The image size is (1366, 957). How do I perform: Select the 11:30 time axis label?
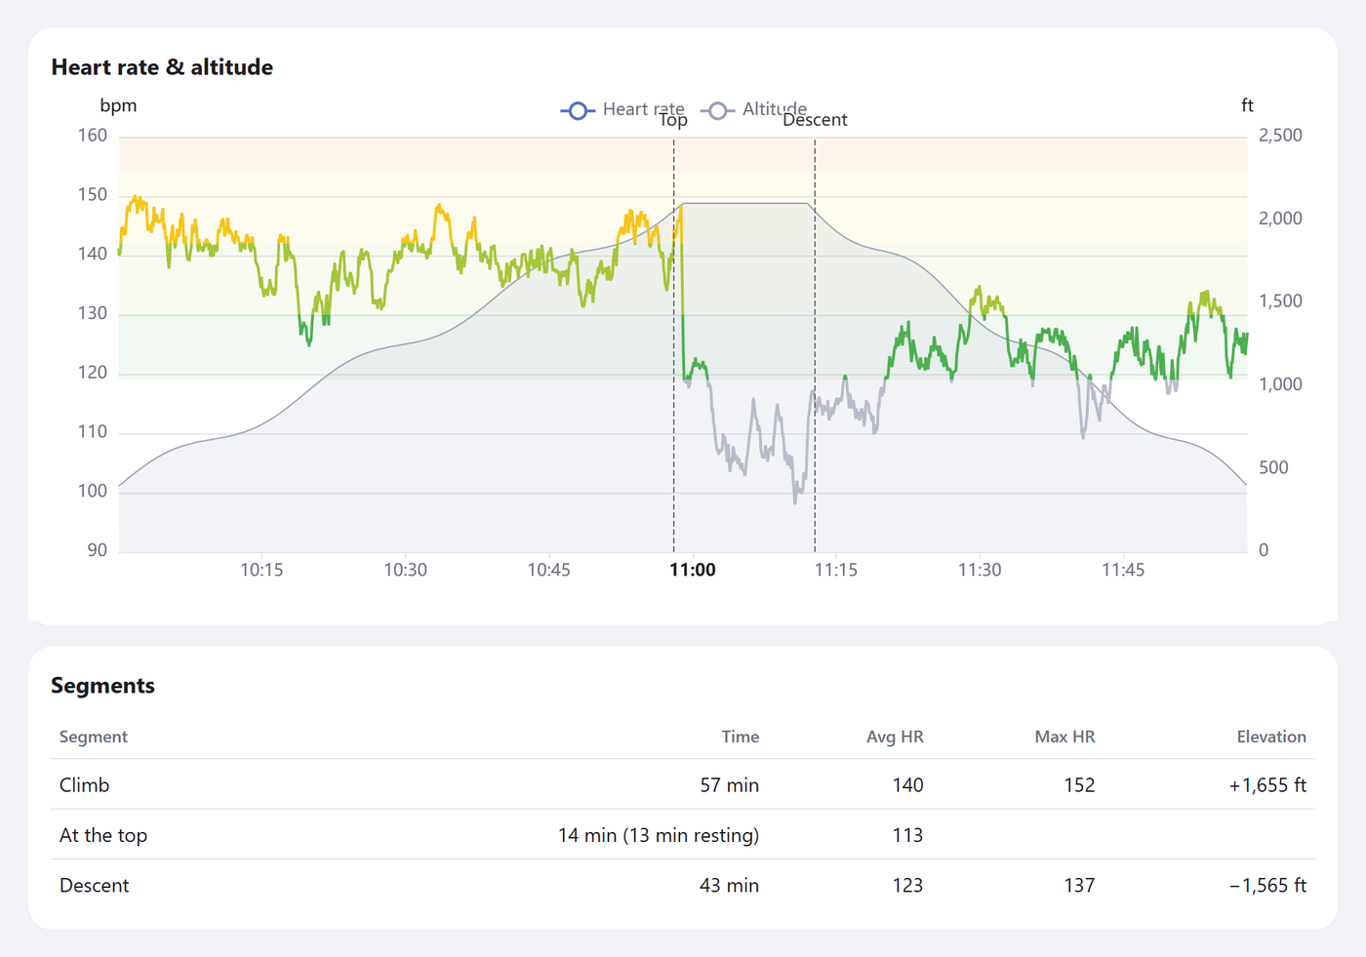pos(980,570)
